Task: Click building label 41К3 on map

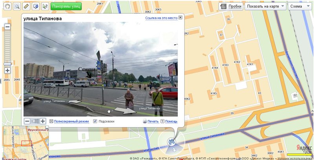Action: point(225,65)
